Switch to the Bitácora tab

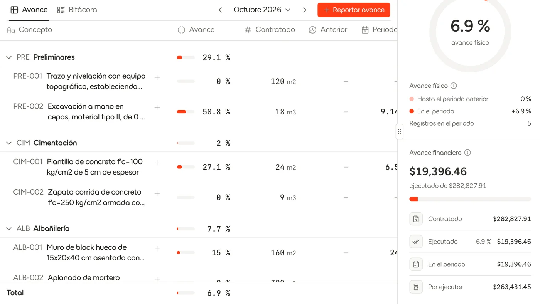(77, 10)
